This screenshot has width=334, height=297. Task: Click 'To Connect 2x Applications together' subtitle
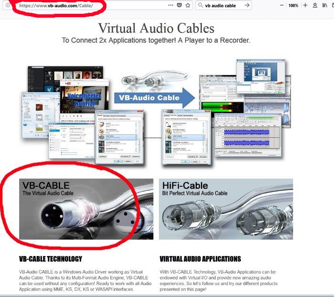156,40
